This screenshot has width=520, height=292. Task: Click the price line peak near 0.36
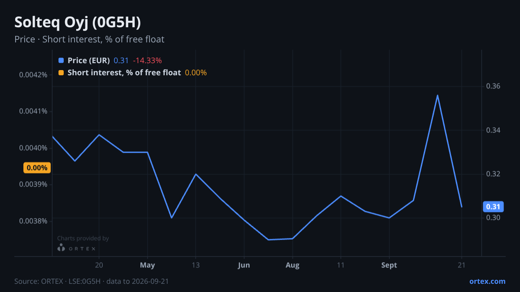(438, 95)
